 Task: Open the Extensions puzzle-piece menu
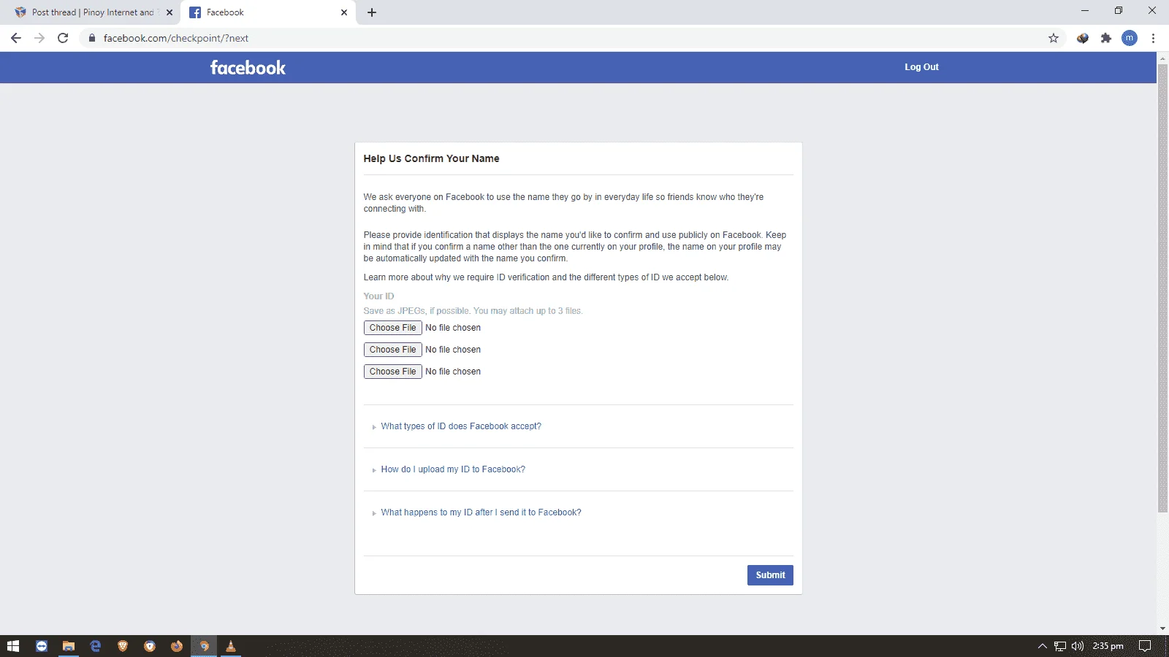pos(1106,38)
